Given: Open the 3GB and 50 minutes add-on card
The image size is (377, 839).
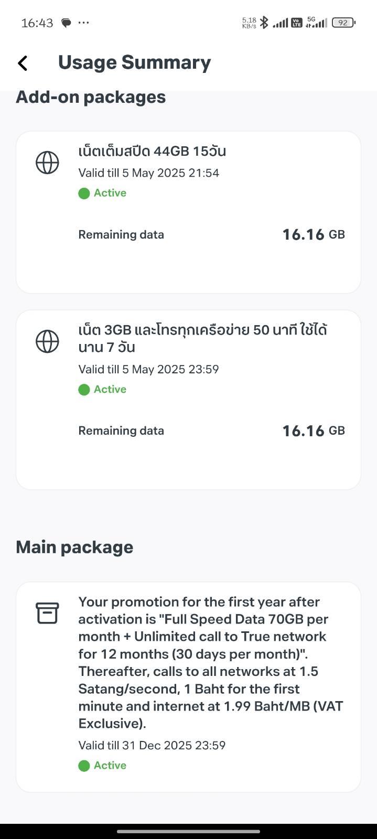Looking at the screenshot, I should coord(188,400).
